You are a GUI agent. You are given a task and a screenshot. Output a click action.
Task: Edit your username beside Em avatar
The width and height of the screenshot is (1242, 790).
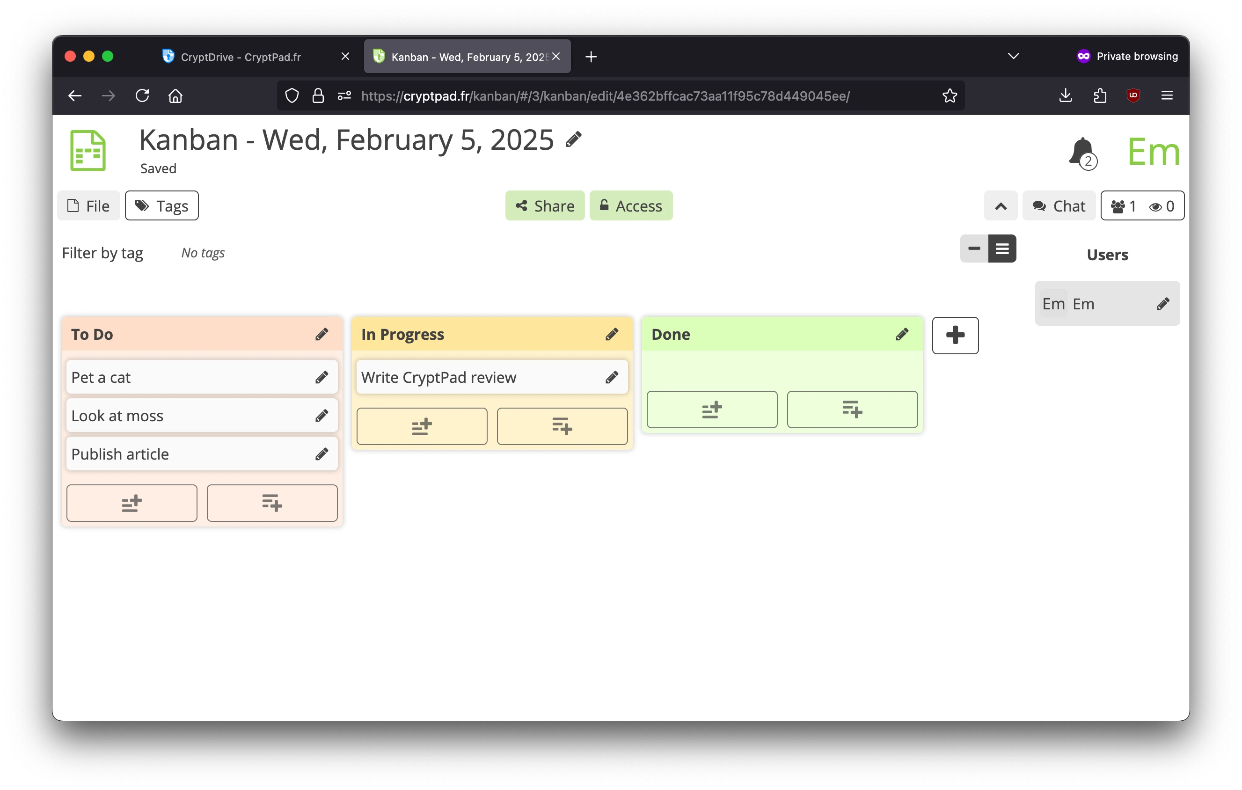point(1163,303)
